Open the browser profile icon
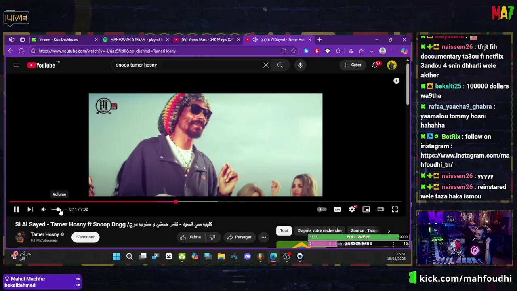 point(382,51)
